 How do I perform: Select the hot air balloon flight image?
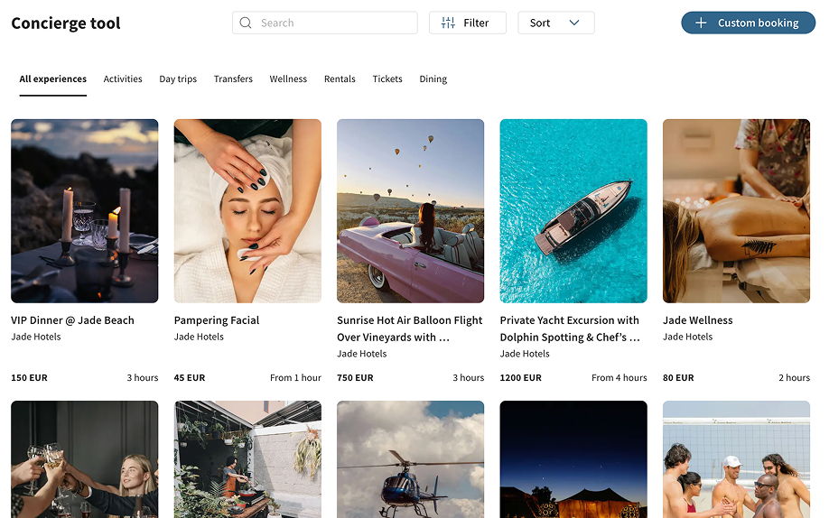pyautogui.click(x=410, y=211)
